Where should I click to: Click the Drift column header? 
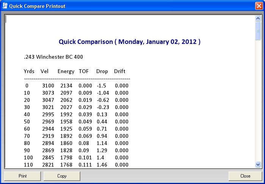(x=119, y=71)
